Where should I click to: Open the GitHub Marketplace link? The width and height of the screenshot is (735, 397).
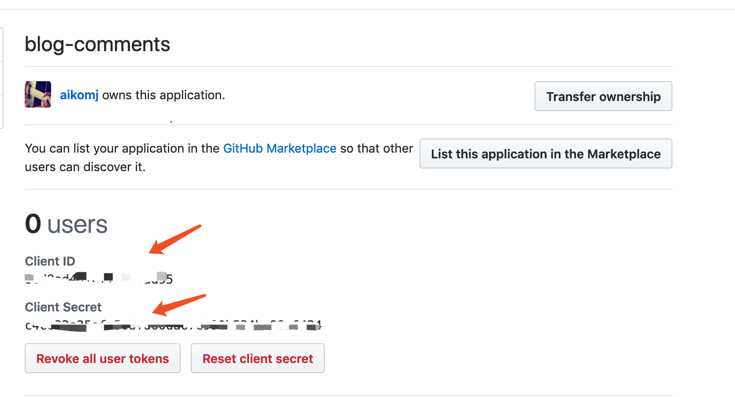click(x=280, y=148)
